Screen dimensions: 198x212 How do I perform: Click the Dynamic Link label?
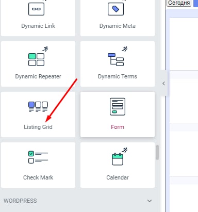tap(38, 26)
